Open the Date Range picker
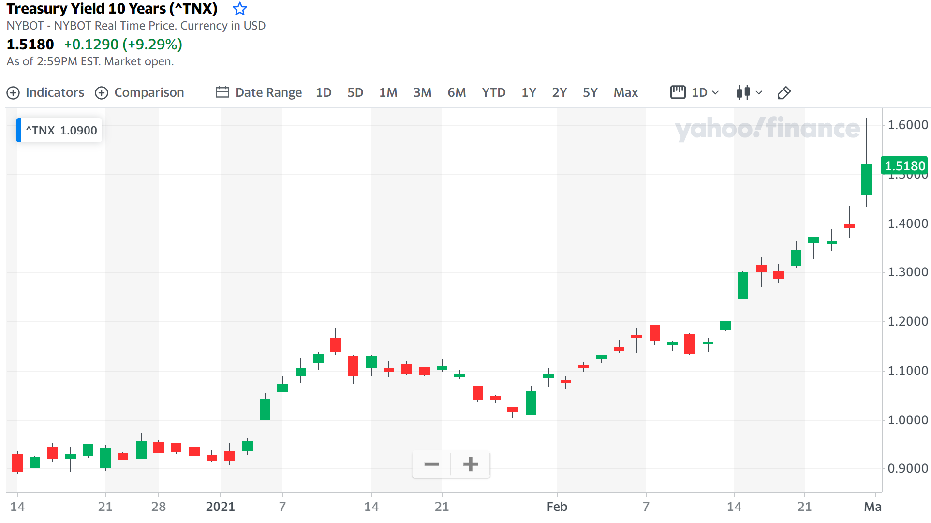 click(268, 92)
